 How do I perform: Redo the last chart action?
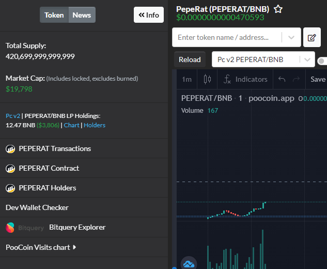pos(296,79)
